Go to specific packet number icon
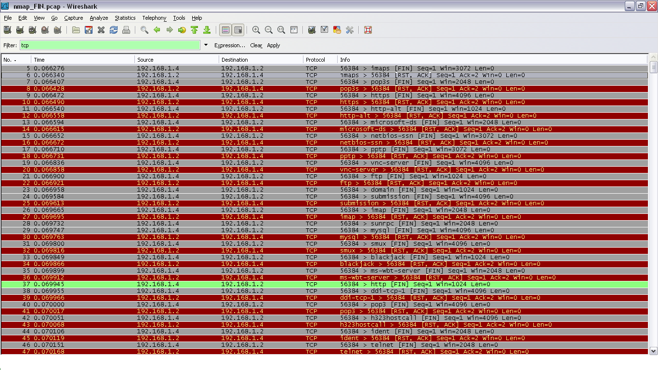Viewport: 658px width, 370px height. click(x=182, y=30)
